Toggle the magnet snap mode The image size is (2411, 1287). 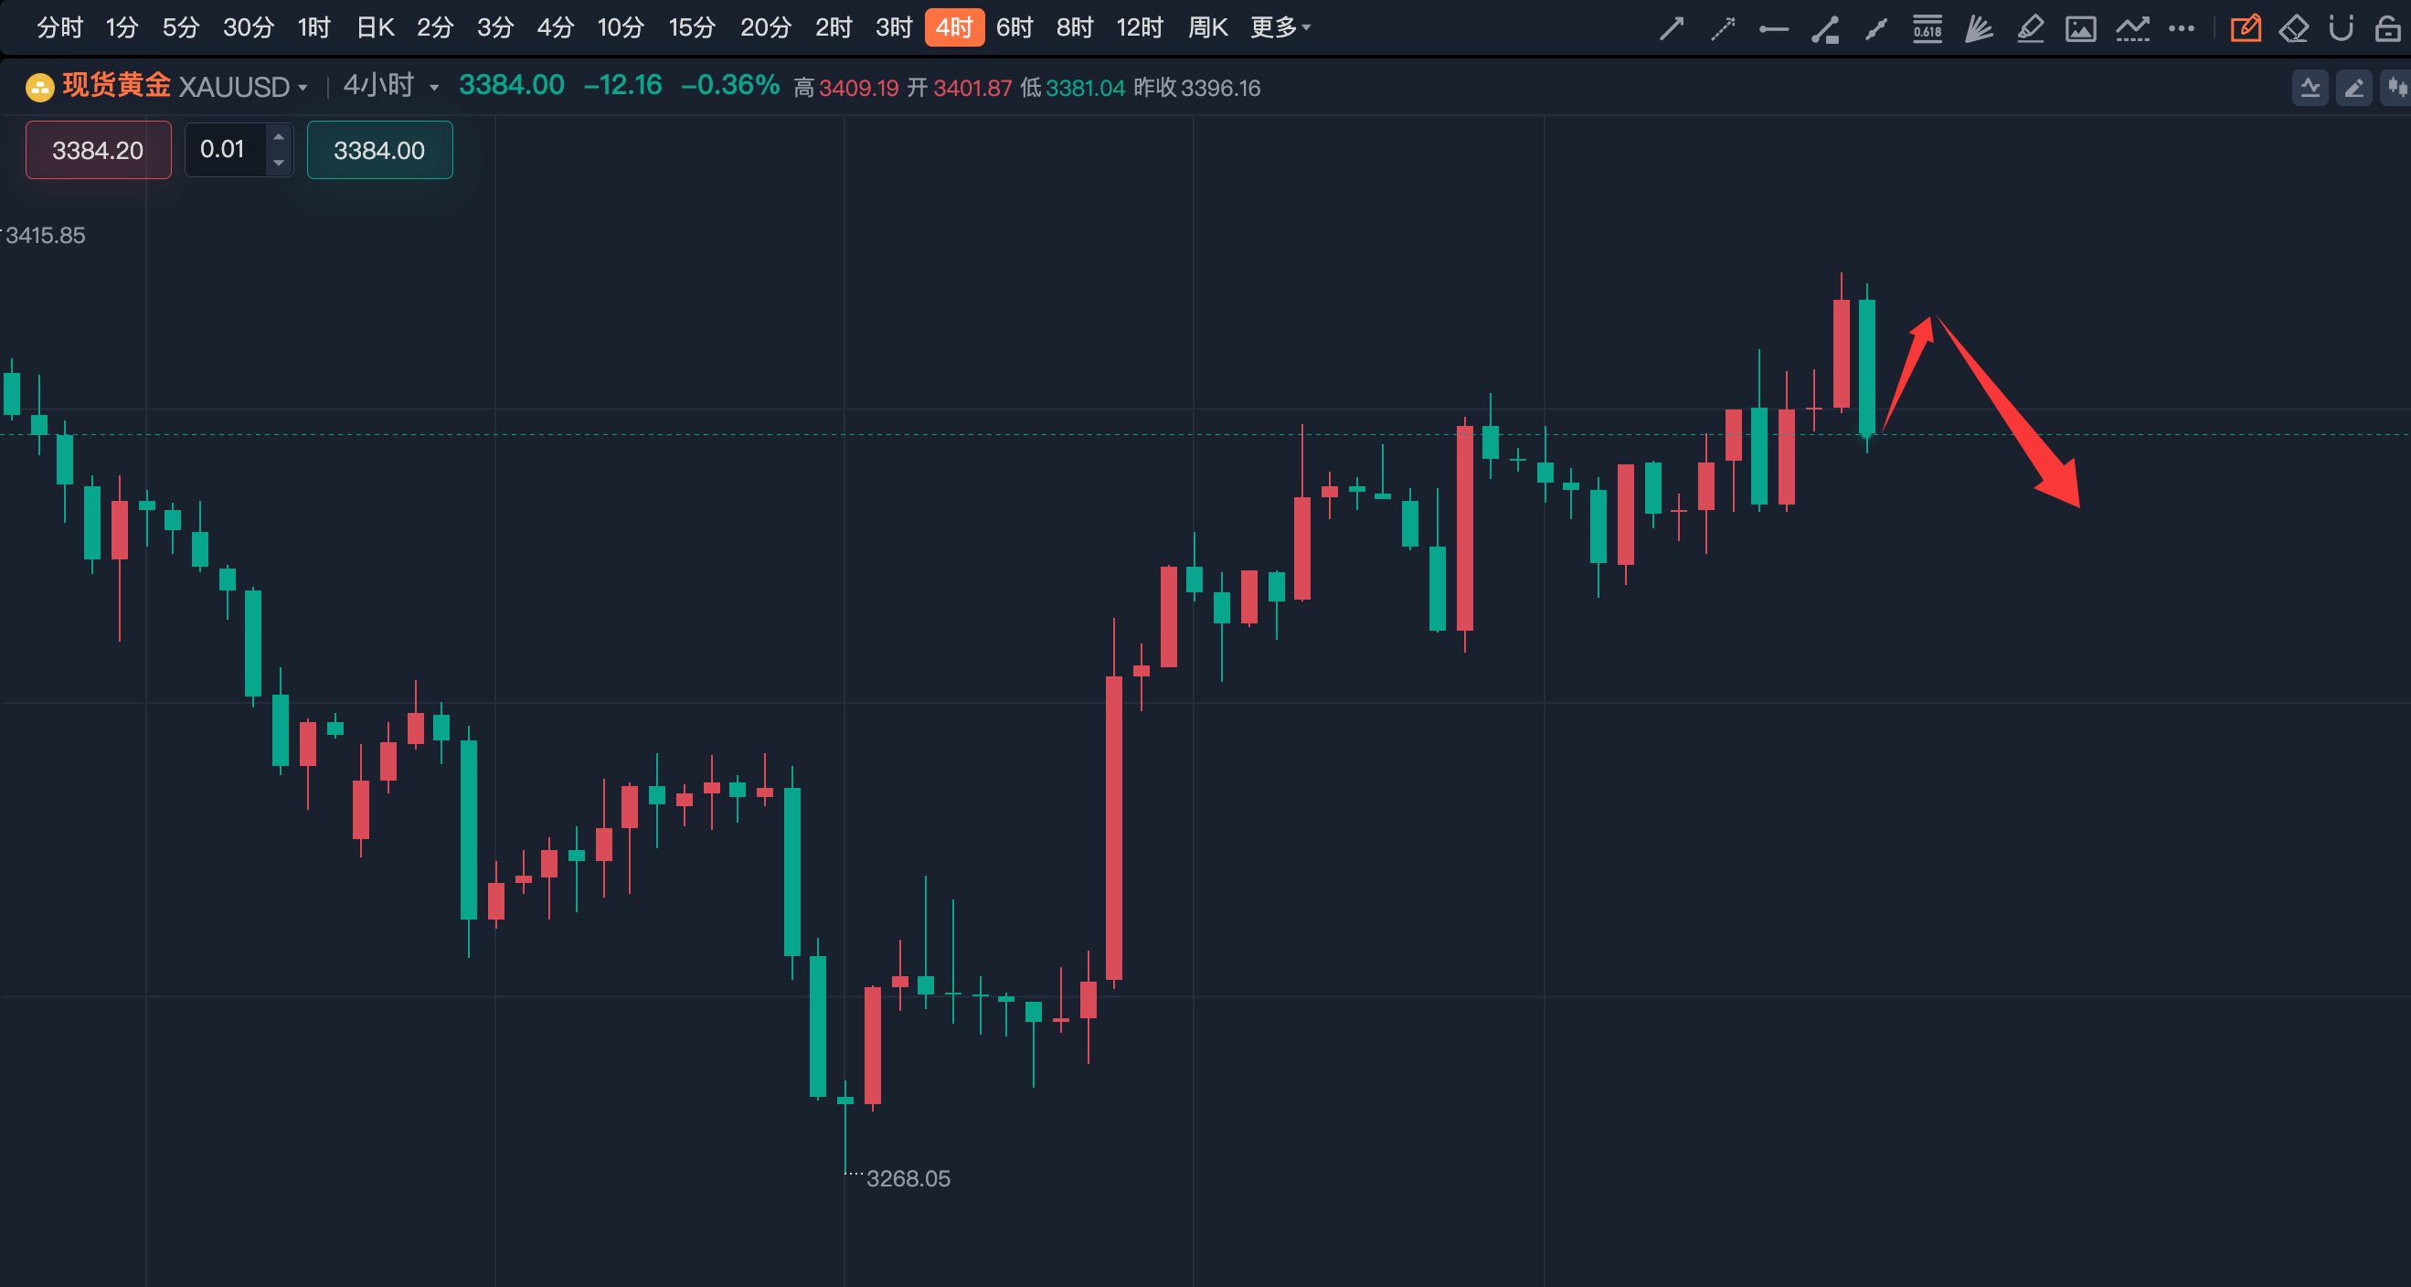(x=2341, y=29)
